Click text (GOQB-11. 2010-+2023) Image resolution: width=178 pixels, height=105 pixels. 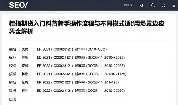[x=105, y=57]
